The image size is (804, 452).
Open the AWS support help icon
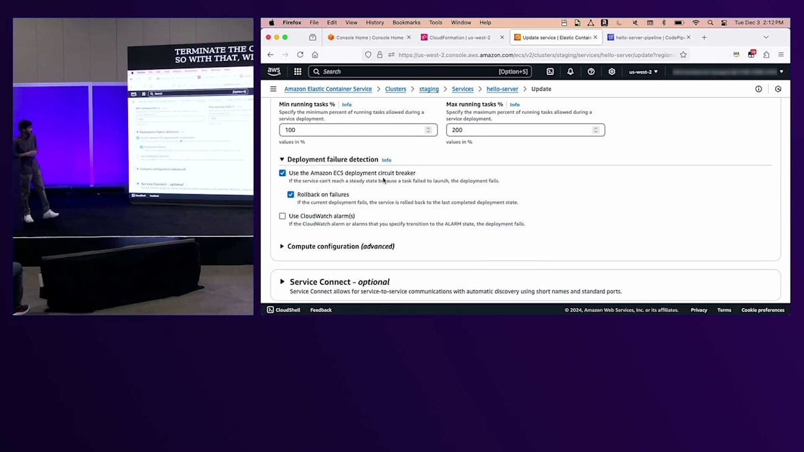tap(591, 72)
